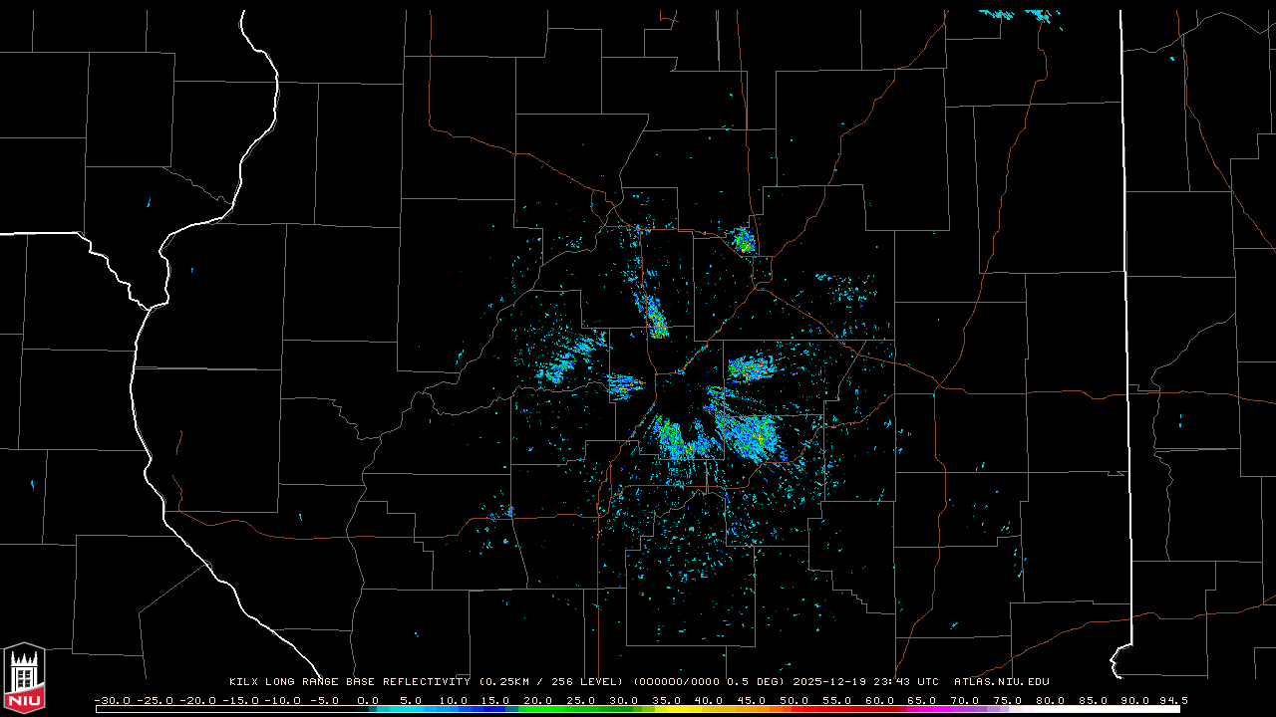Click the KILX Long Range Base Reflectivity title

[x=349, y=682]
